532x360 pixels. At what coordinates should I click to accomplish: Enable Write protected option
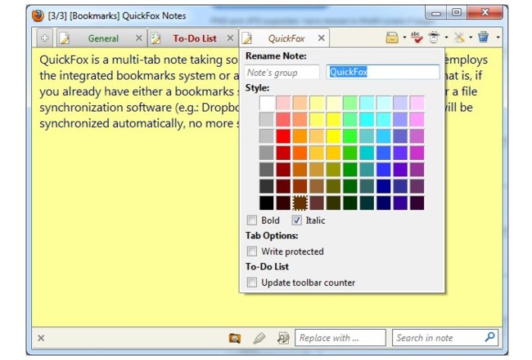252,251
